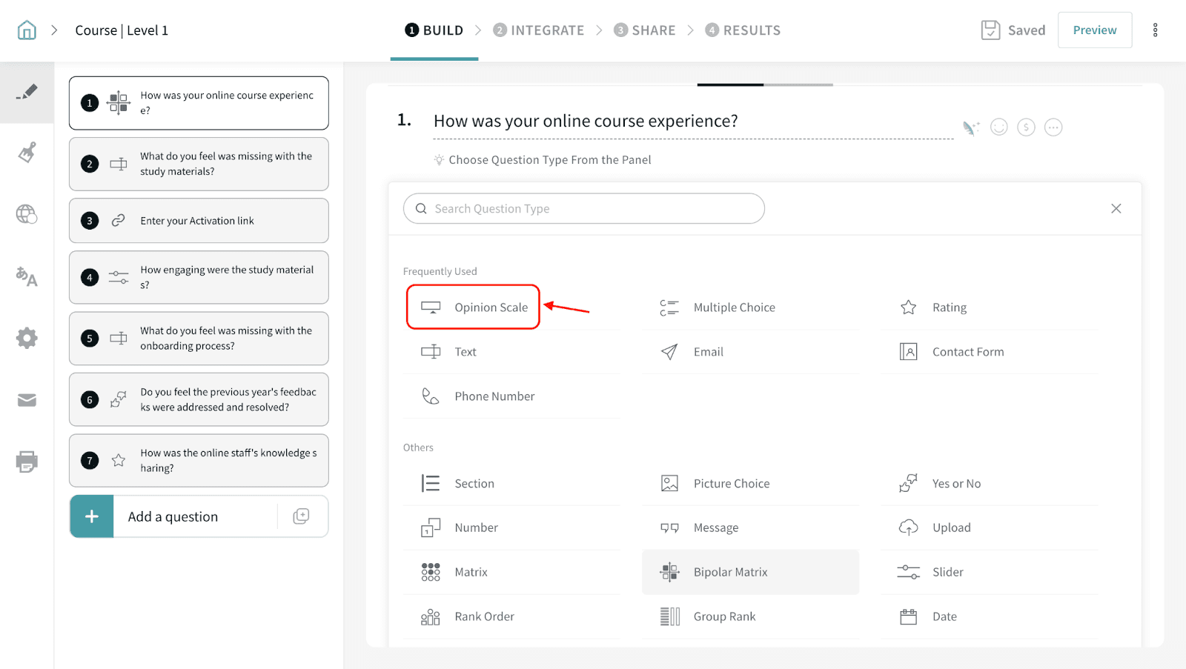Open the design paintbrush sidebar icon

point(27,153)
